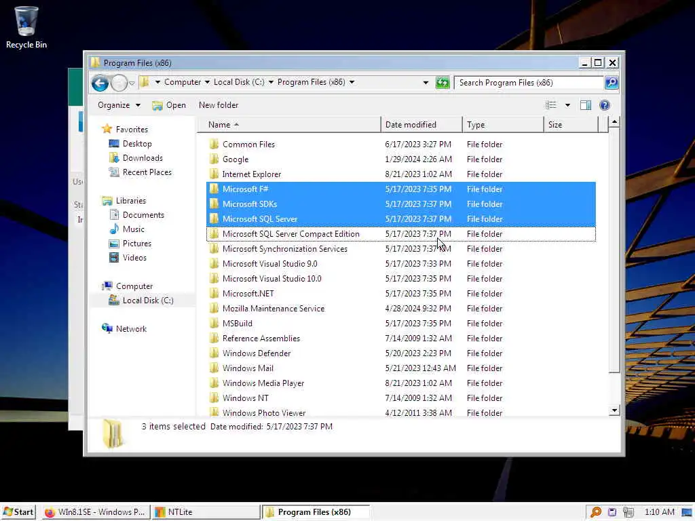Click the search magnifier icon
The height and width of the screenshot is (521, 695).
tap(612, 82)
